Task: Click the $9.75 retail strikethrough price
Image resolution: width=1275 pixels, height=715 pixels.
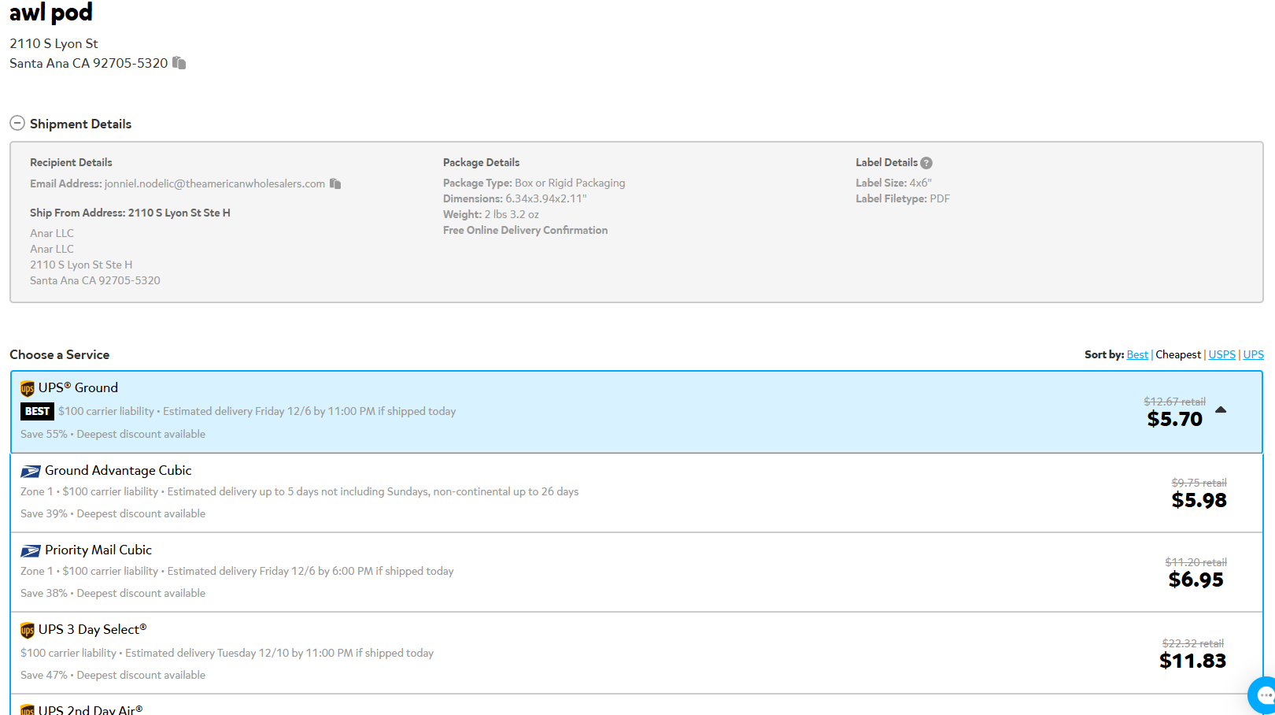Action: 1199,483
